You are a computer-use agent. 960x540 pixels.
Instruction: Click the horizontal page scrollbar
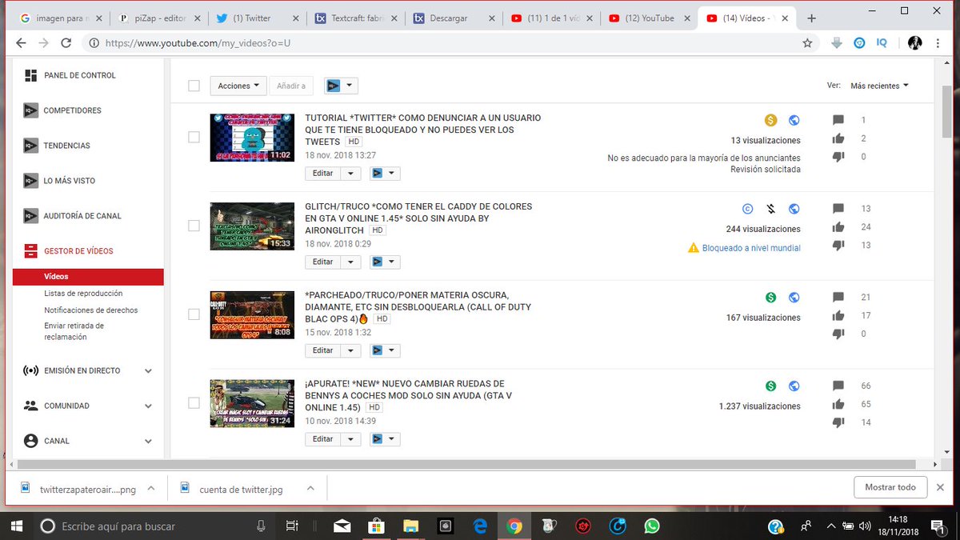[x=466, y=464]
